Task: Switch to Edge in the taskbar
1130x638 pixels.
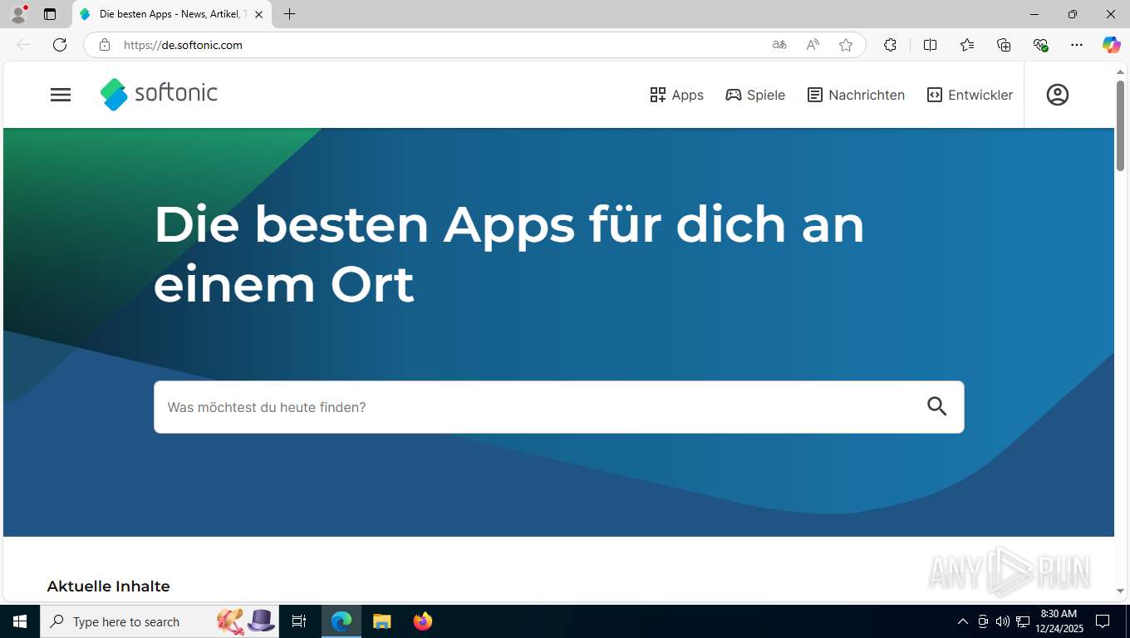Action: [x=341, y=621]
